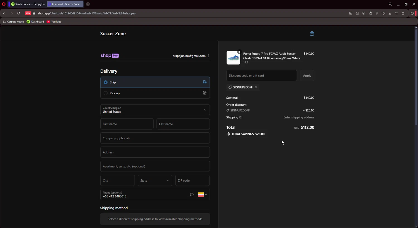Screen dimensions: 418x228
Task: Select the Ship delivery option
Action: [155, 82]
